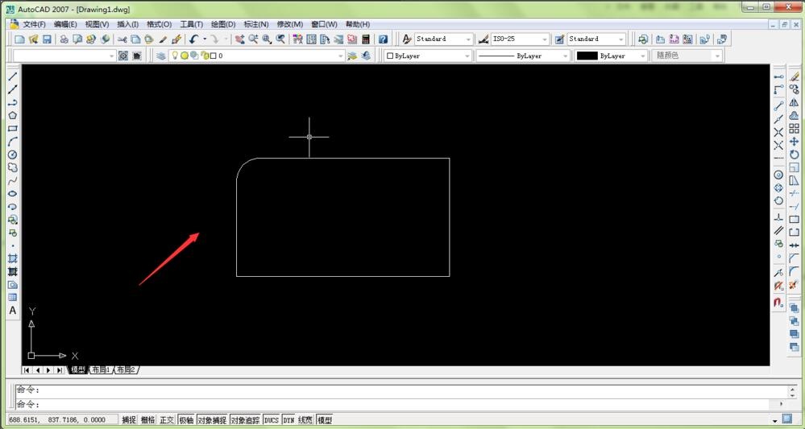Image resolution: width=805 pixels, height=429 pixels.
Task: Select the Hatch tool
Action: coord(13,258)
